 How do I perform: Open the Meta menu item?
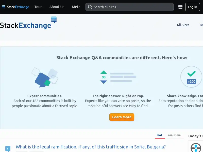coord(76,7)
